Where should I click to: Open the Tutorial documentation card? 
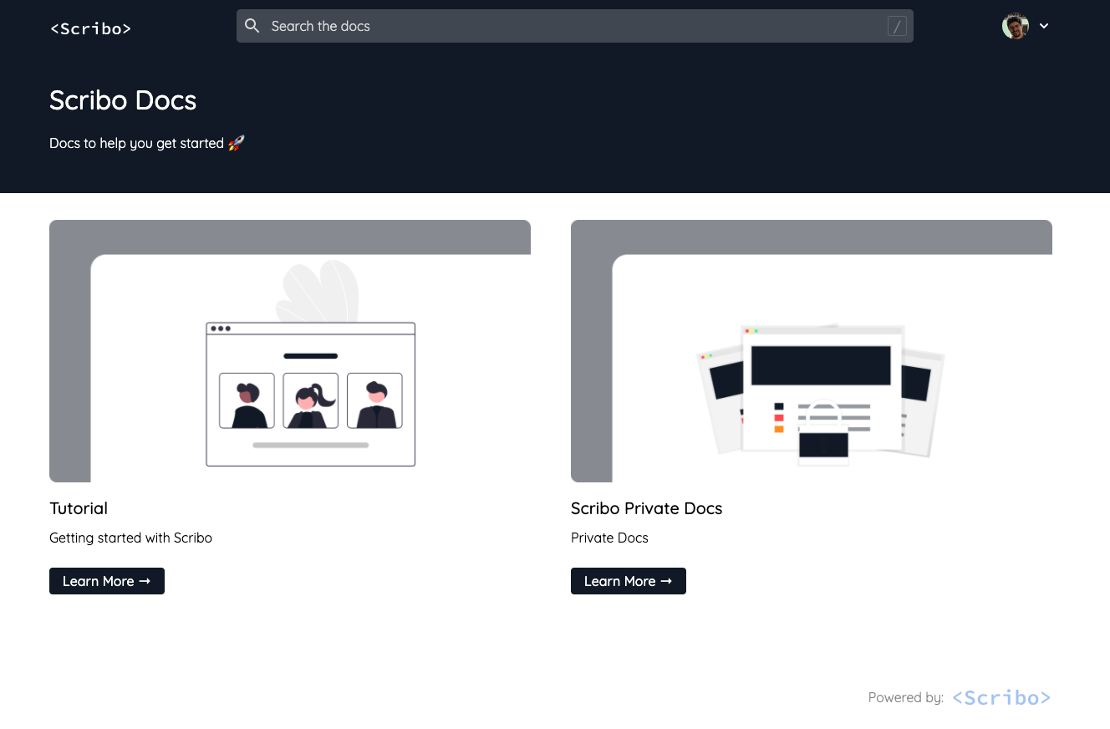(290, 350)
